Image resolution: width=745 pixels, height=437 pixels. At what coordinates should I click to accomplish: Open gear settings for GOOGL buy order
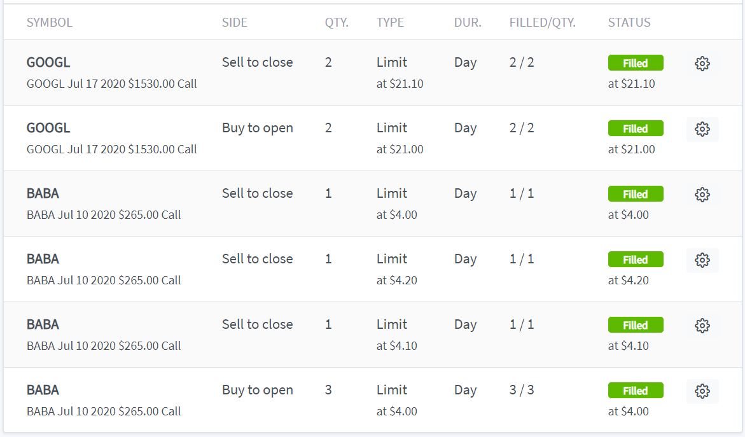pyautogui.click(x=702, y=128)
